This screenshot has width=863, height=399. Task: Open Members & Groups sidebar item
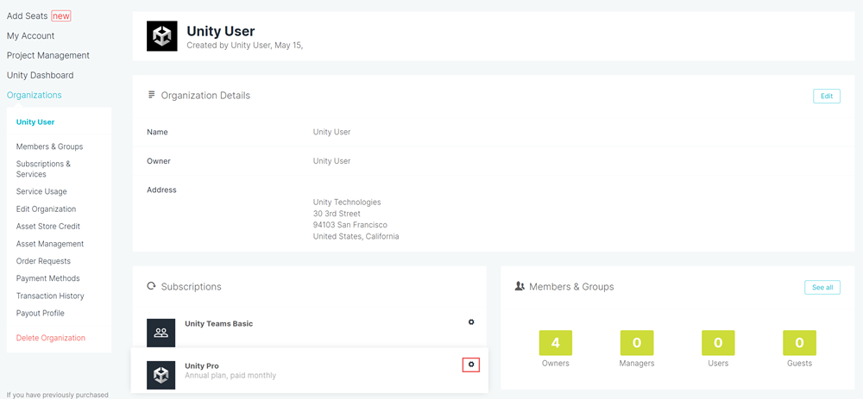point(49,147)
